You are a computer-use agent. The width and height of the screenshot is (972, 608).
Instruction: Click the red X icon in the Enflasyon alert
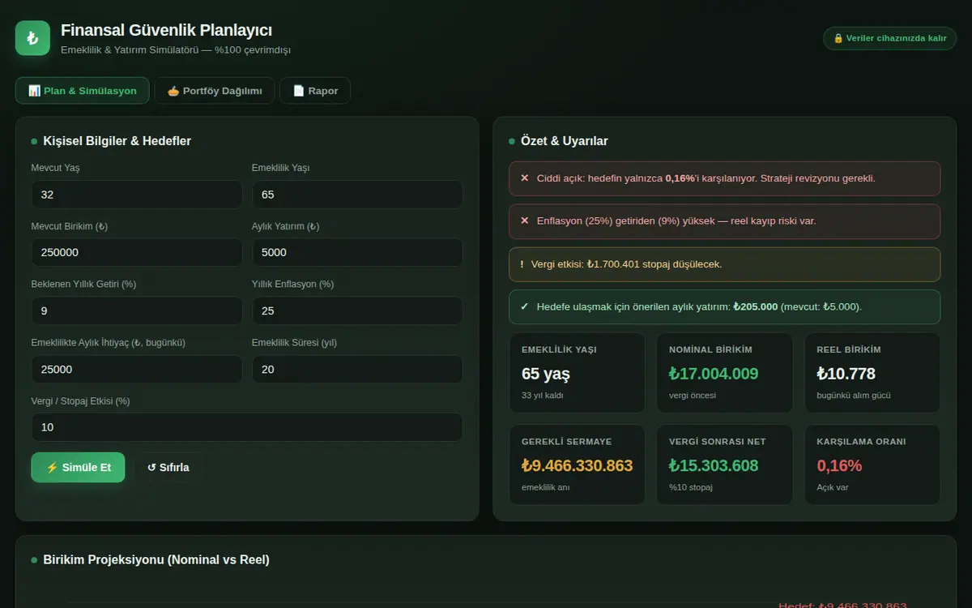pyautogui.click(x=524, y=221)
